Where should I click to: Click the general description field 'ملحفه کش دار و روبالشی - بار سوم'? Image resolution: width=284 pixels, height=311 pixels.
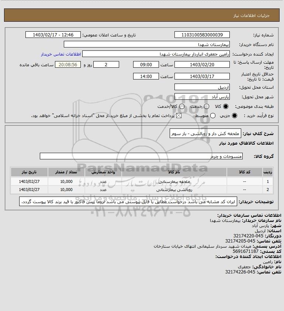click(205, 134)
